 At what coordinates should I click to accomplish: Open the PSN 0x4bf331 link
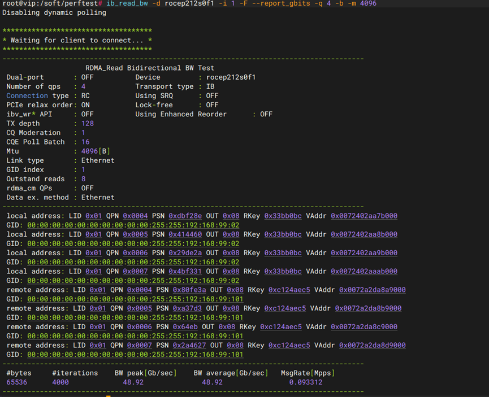[x=185, y=272]
